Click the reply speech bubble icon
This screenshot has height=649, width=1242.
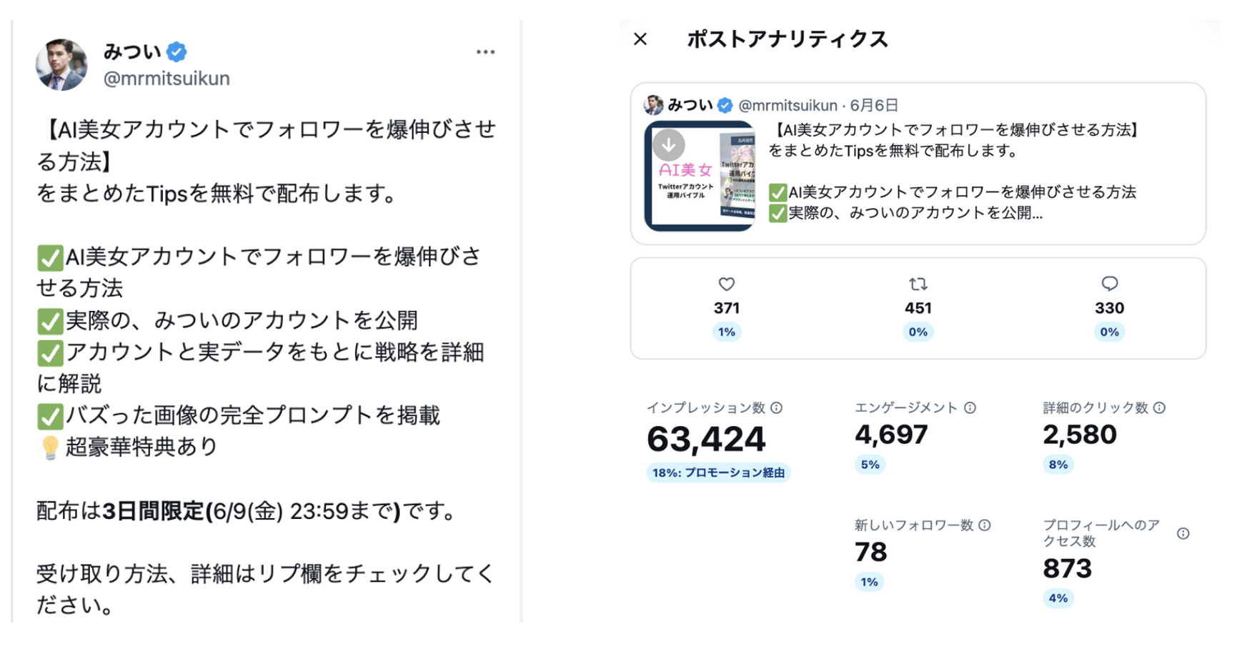(x=1110, y=284)
